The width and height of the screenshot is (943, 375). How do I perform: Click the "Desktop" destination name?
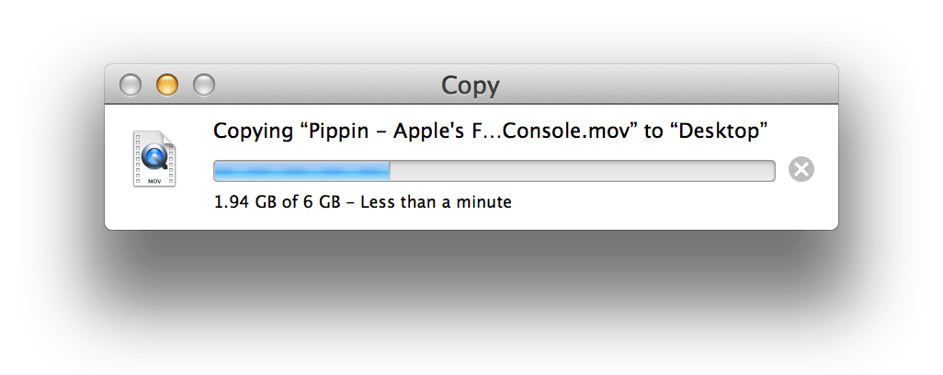[x=715, y=131]
